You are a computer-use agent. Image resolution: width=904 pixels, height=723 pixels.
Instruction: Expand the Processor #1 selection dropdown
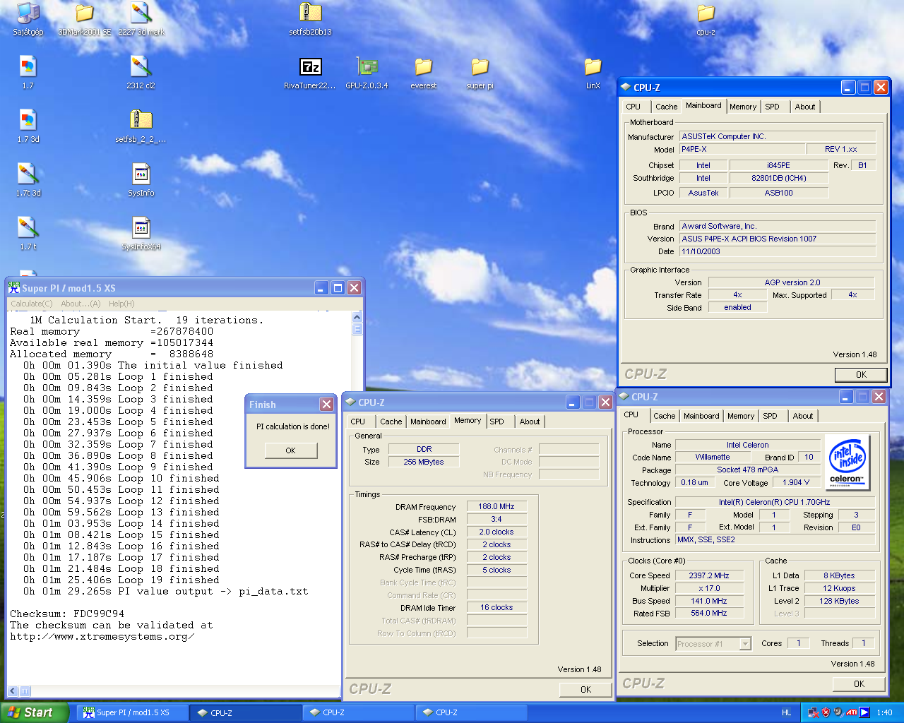[x=744, y=644]
